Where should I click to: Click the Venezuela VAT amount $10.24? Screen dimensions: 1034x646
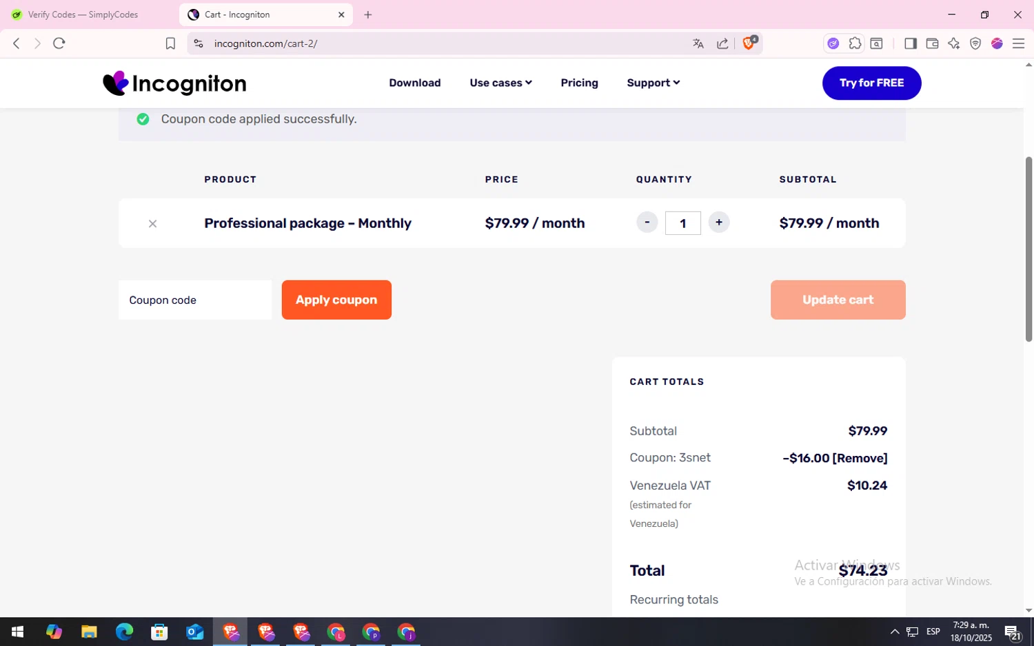[867, 486]
